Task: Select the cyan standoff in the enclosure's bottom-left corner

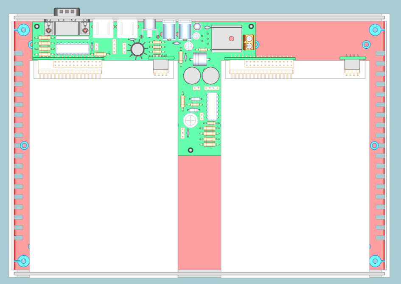Action: tap(23, 261)
